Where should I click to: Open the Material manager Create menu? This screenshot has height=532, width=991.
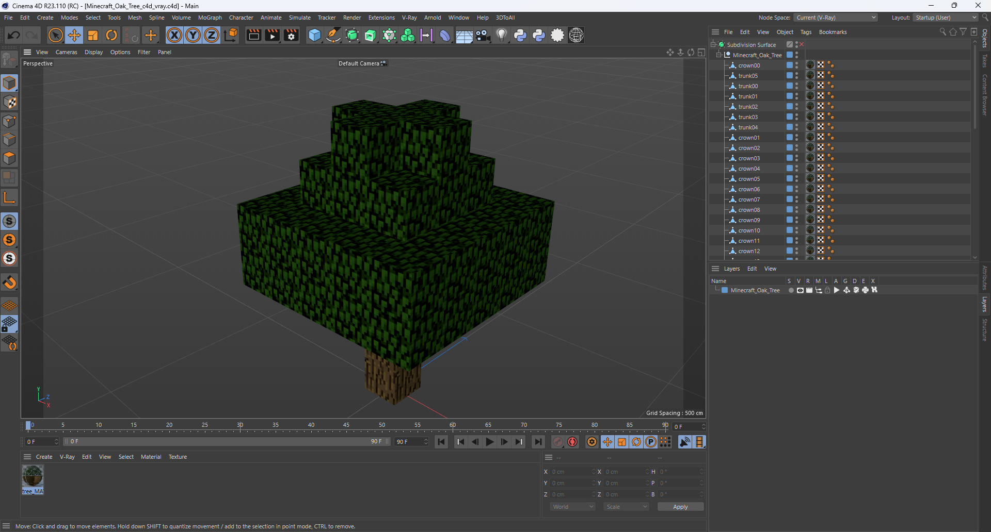44,457
